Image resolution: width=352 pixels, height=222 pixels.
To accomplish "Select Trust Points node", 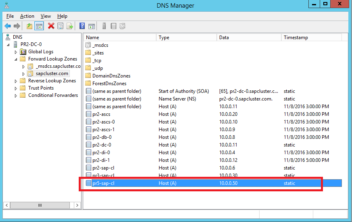I will (41, 88).
